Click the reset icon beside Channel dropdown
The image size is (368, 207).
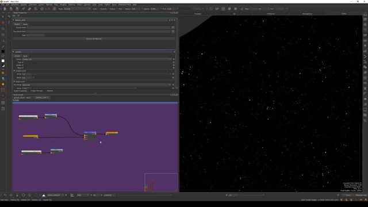point(174,59)
